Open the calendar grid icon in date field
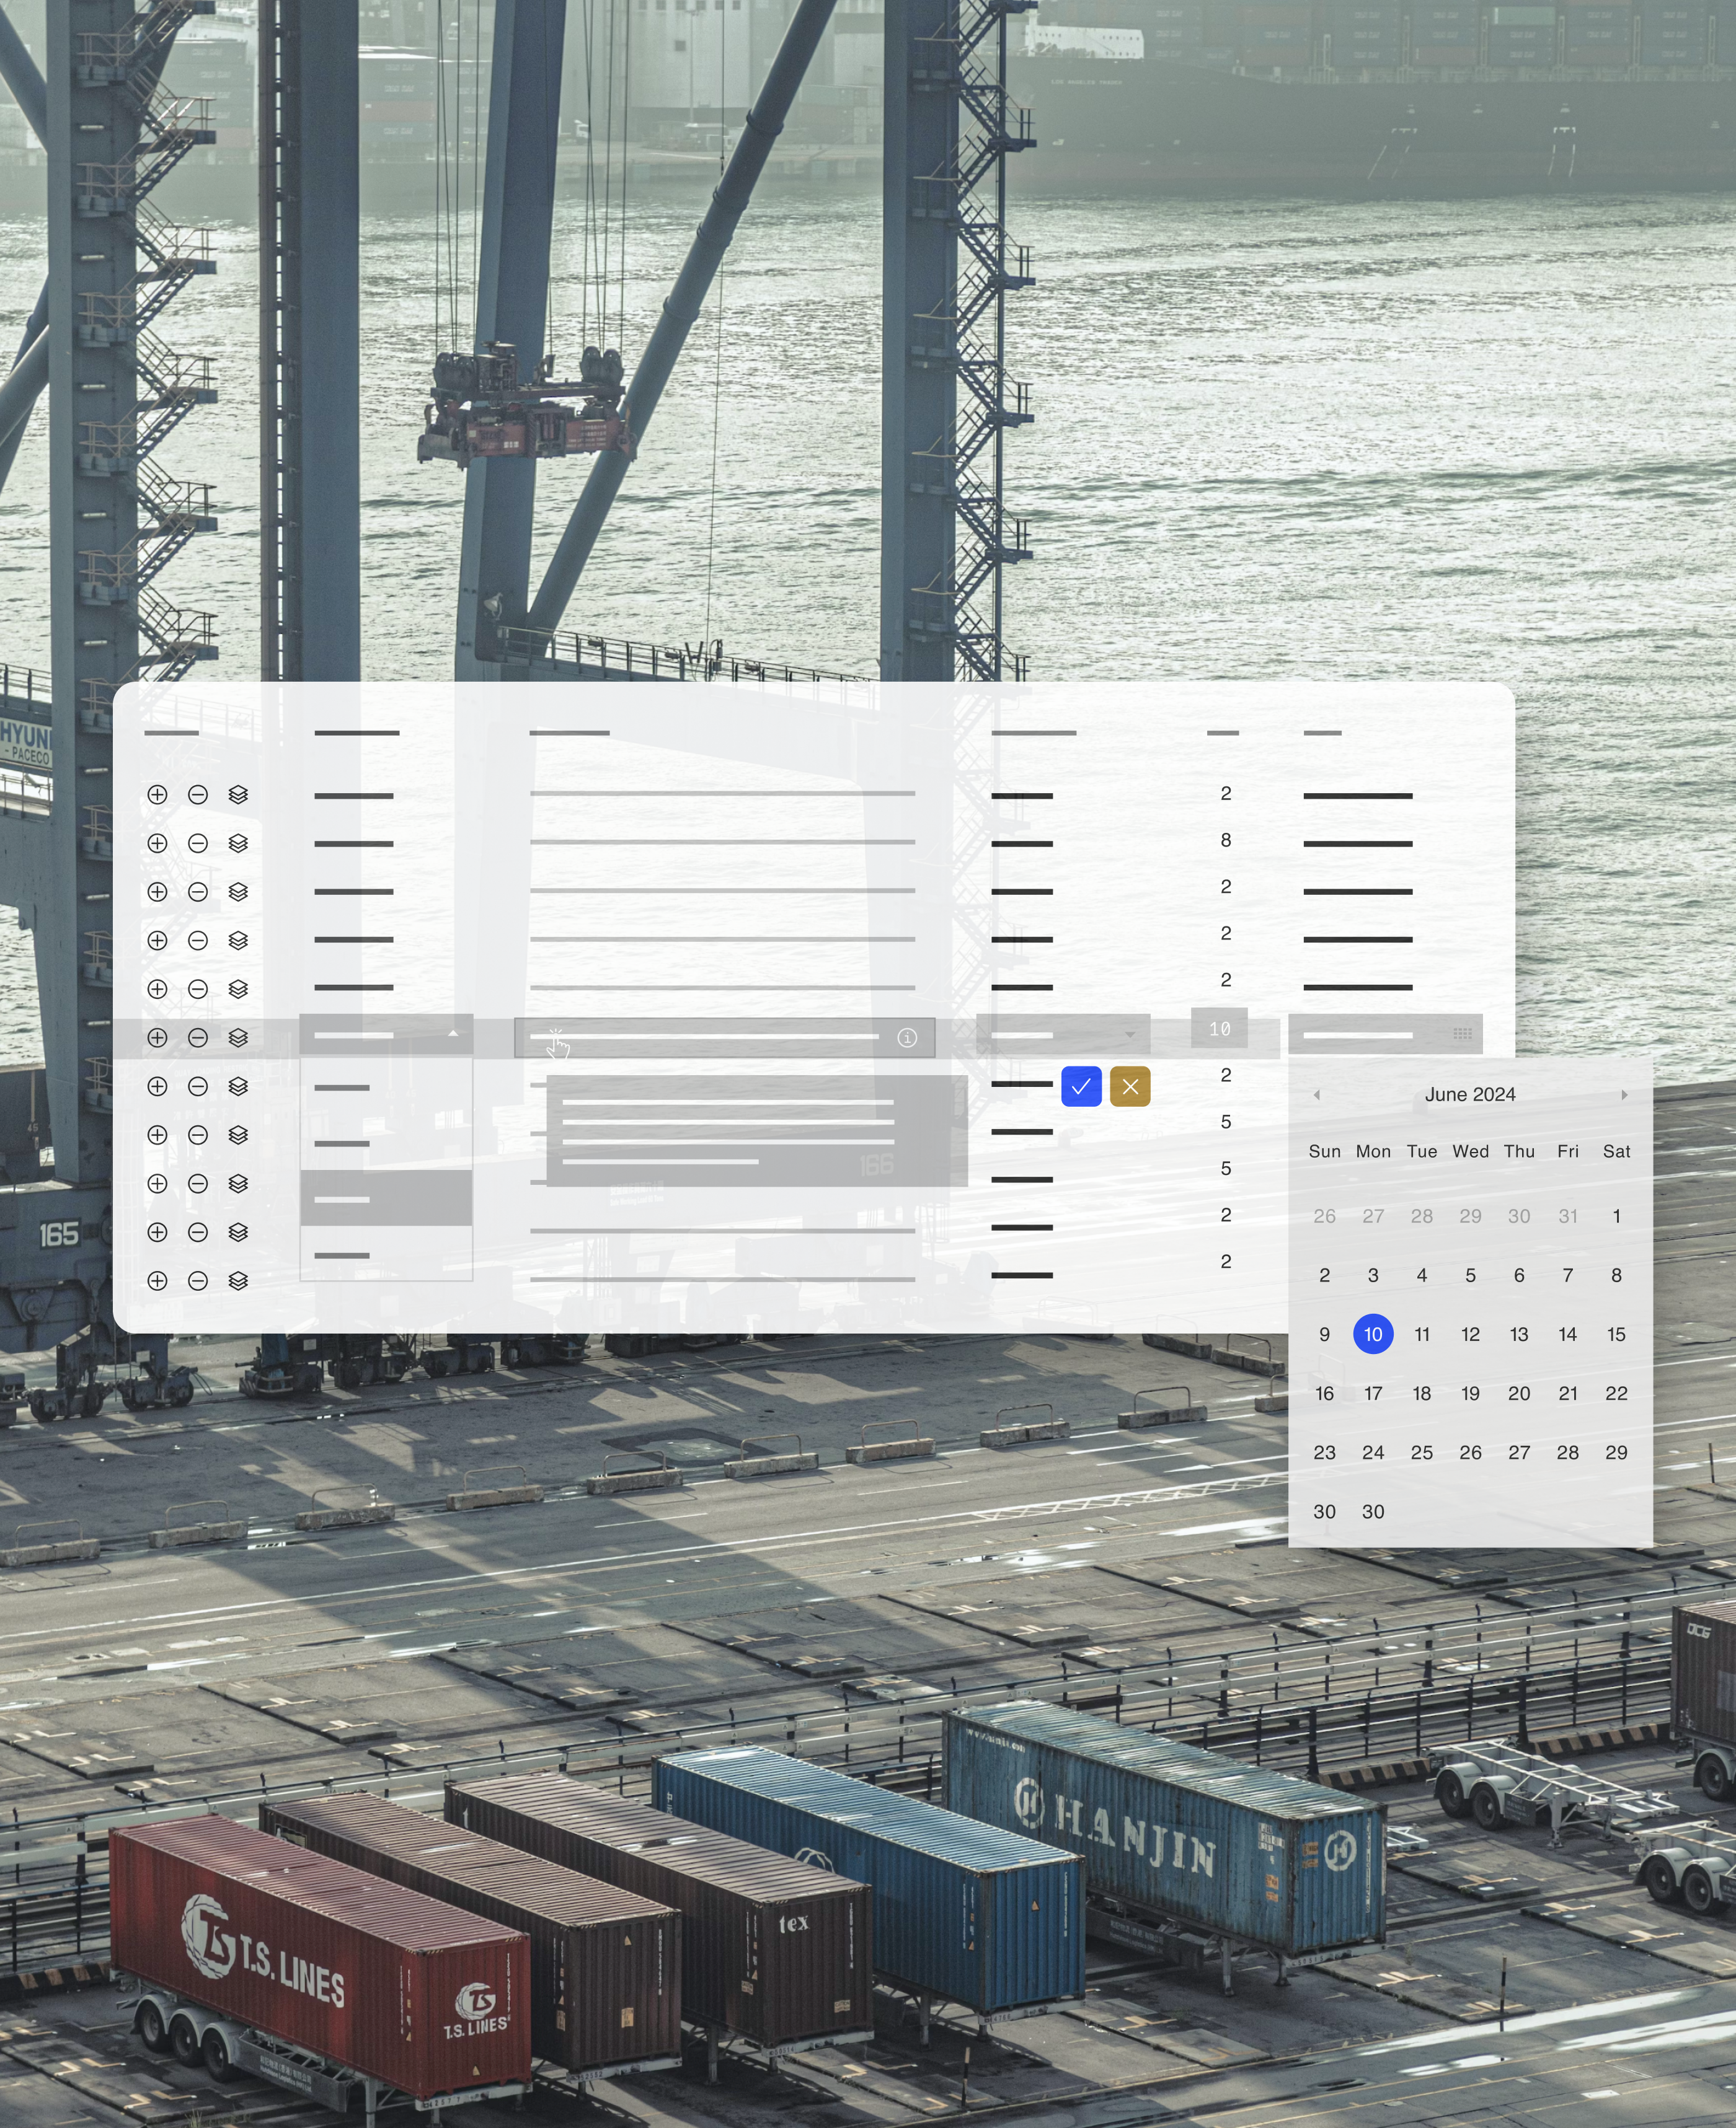The image size is (1736, 2128). (x=1462, y=1034)
